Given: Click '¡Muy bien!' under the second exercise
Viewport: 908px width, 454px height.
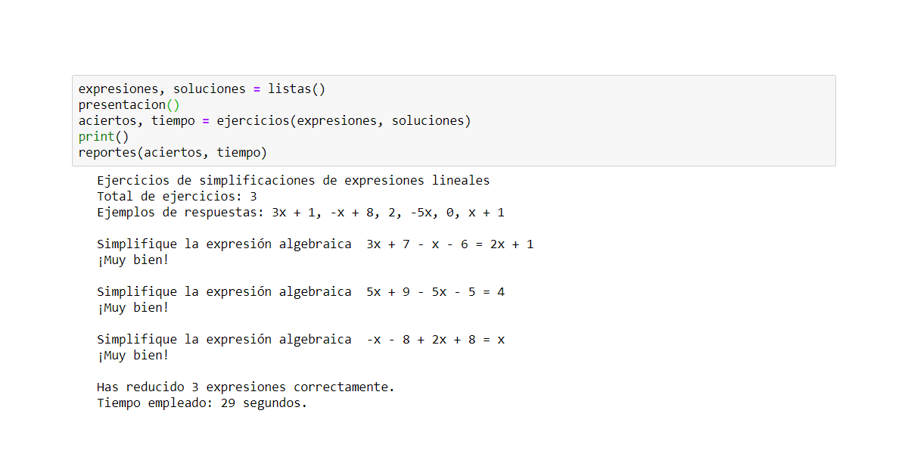Looking at the screenshot, I should click(x=132, y=308).
